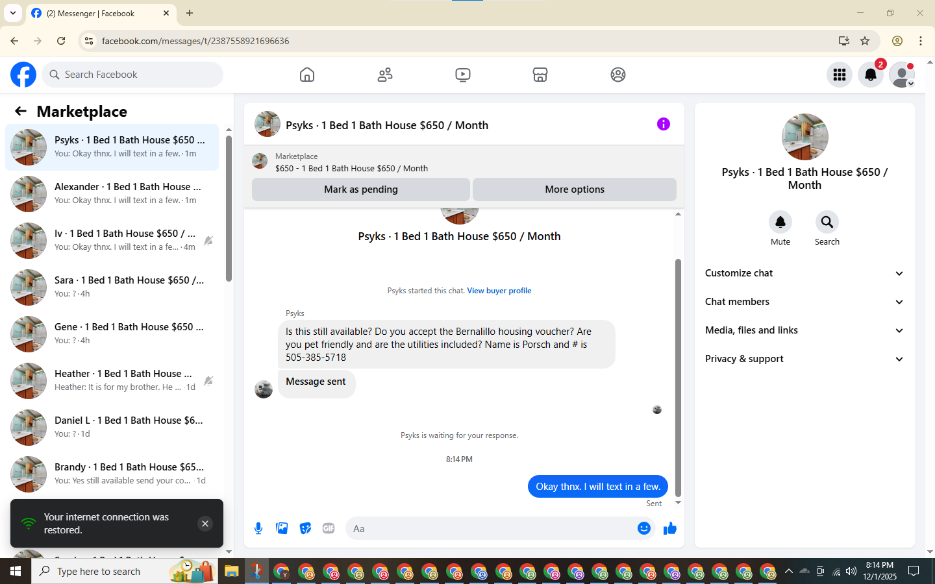Screen dimensions: 935x584
Task: Open the Facebook menu grid icon
Action: coord(840,75)
